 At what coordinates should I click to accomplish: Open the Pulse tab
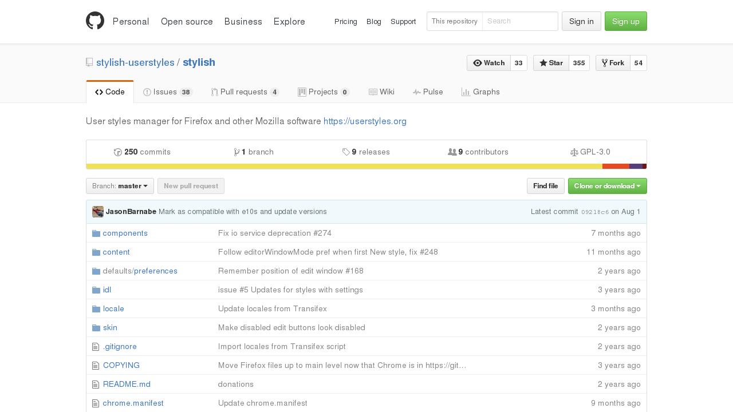click(x=428, y=92)
